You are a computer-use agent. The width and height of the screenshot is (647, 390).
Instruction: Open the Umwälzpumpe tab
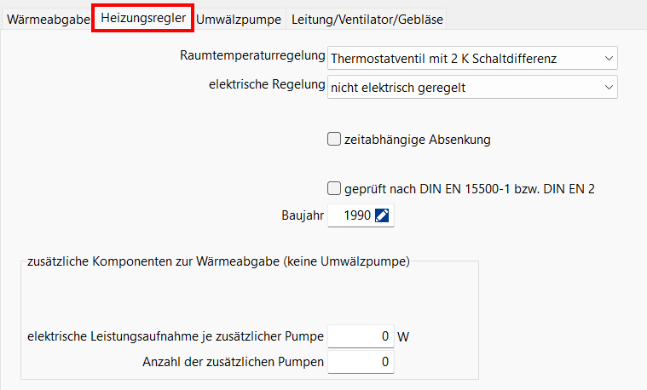click(x=239, y=18)
